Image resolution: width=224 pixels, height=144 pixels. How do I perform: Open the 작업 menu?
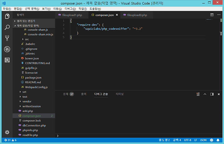click(x=82, y=9)
